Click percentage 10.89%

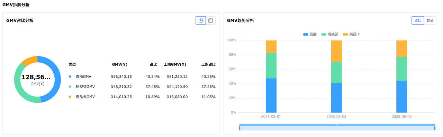(153, 97)
